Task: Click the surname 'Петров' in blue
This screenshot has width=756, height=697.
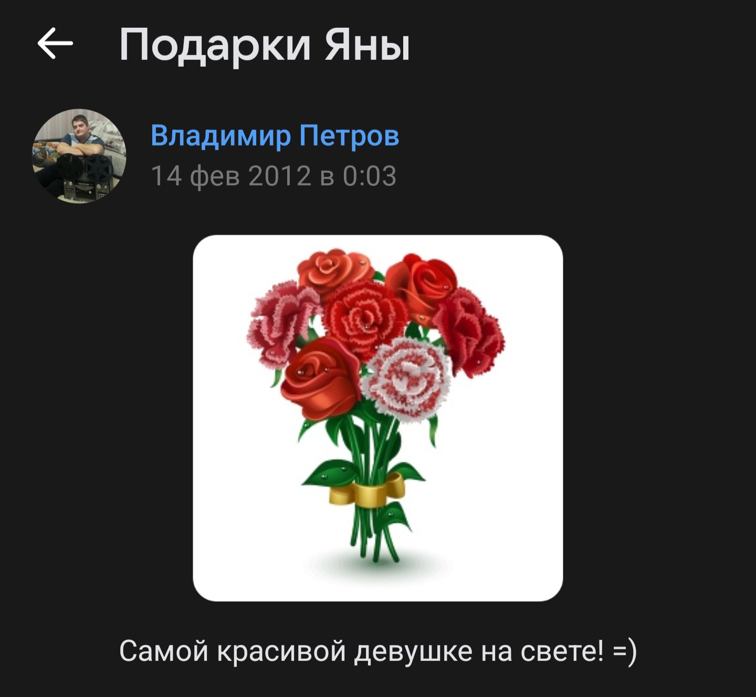Action: (x=350, y=136)
